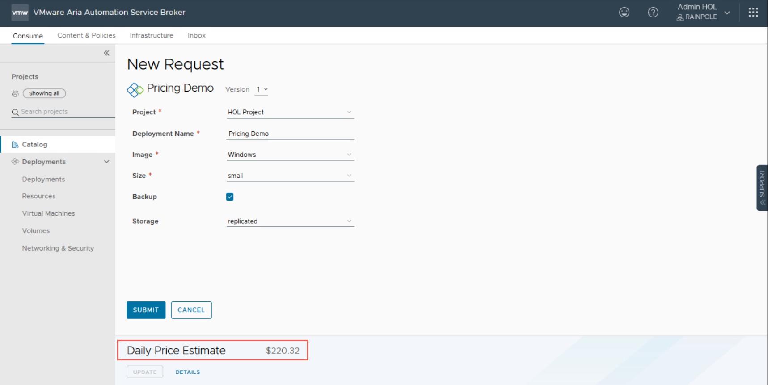Open the feedback smiley icon

point(624,13)
